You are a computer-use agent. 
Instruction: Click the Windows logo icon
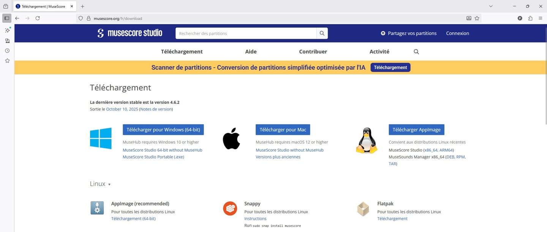(x=101, y=138)
